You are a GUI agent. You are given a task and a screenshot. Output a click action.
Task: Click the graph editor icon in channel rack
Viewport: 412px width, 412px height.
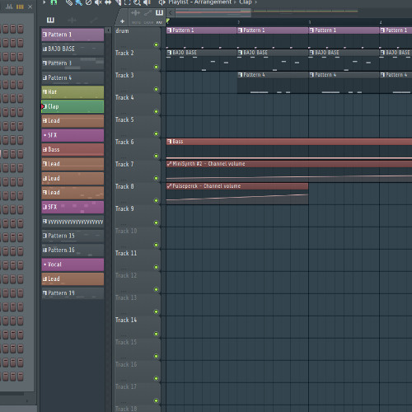[x=9, y=7]
